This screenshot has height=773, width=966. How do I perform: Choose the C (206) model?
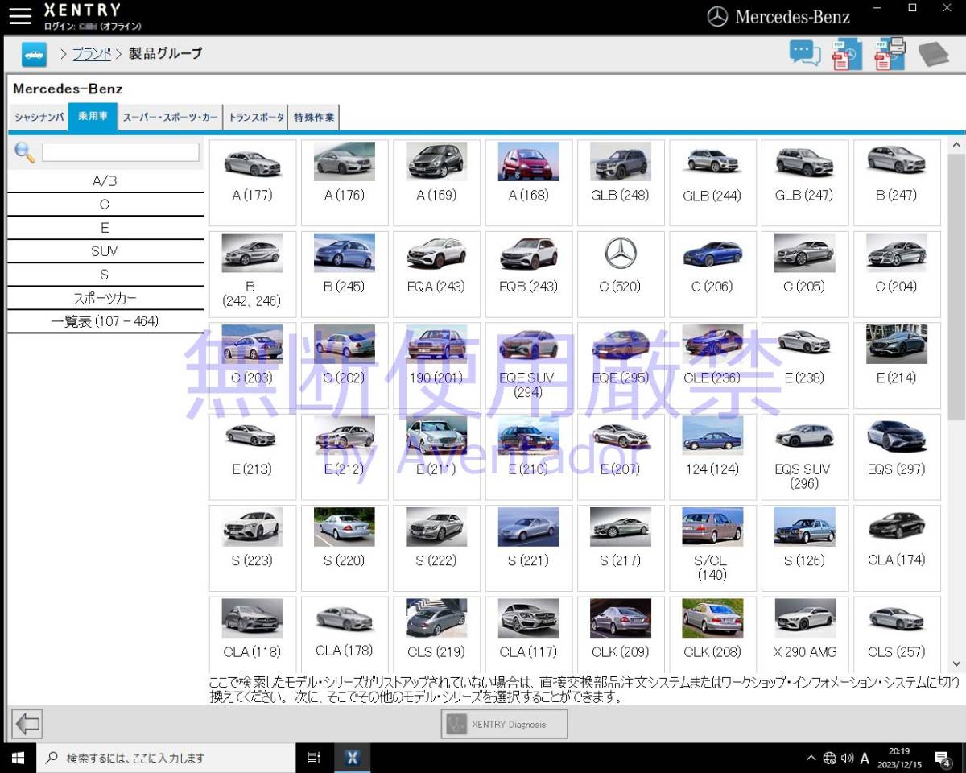tap(712, 274)
